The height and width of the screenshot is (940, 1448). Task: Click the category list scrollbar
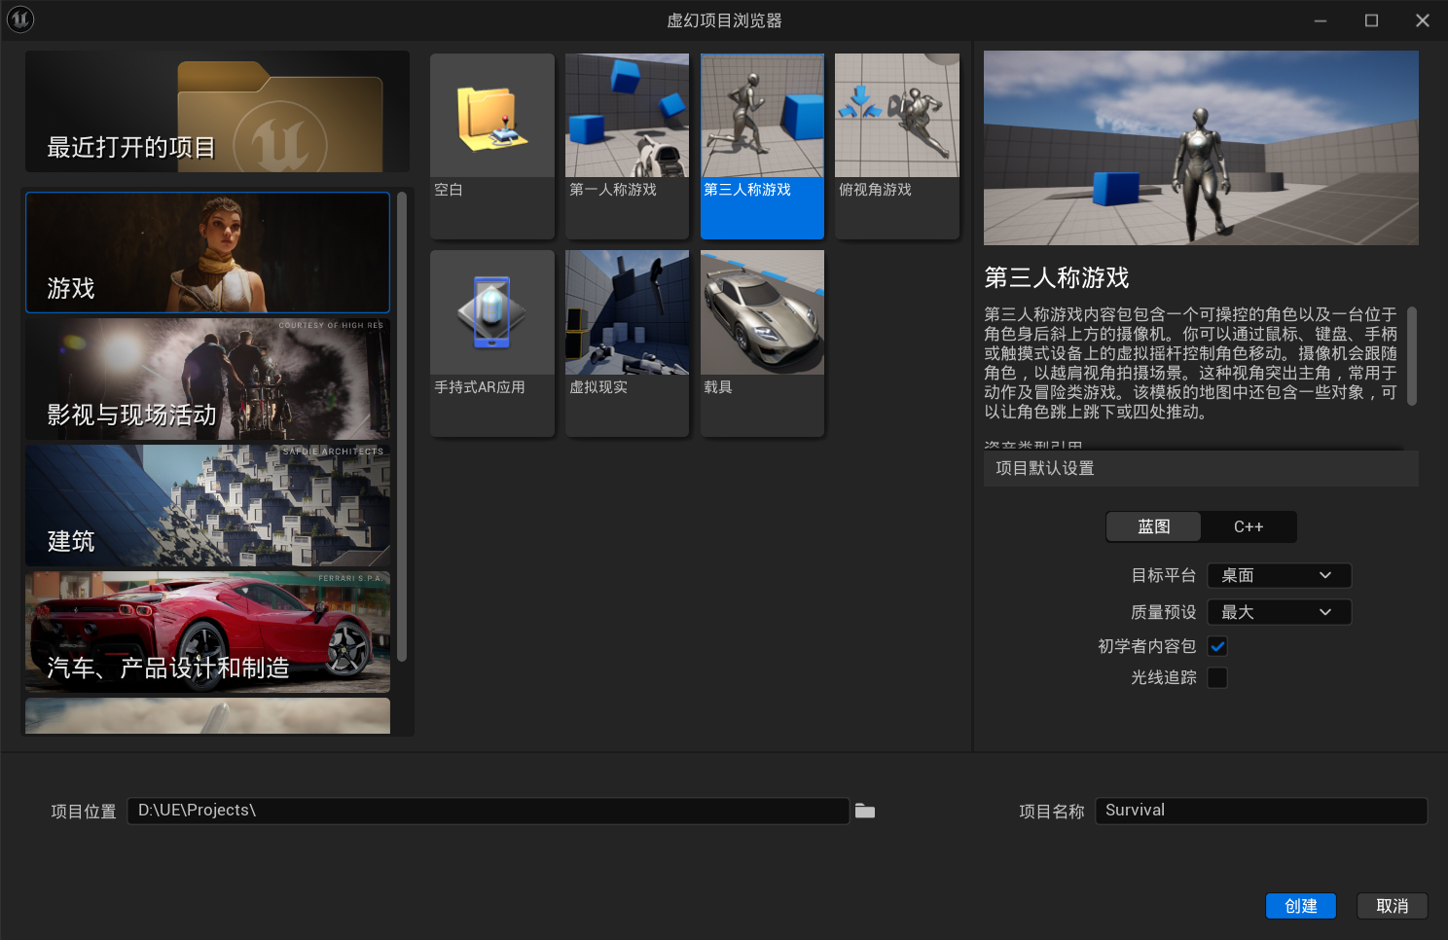point(402,427)
